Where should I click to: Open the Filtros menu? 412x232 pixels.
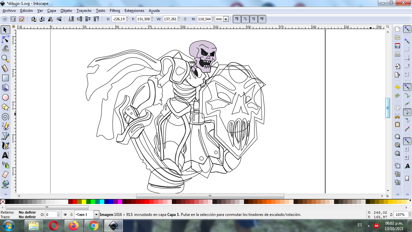pyautogui.click(x=115, y=11)
